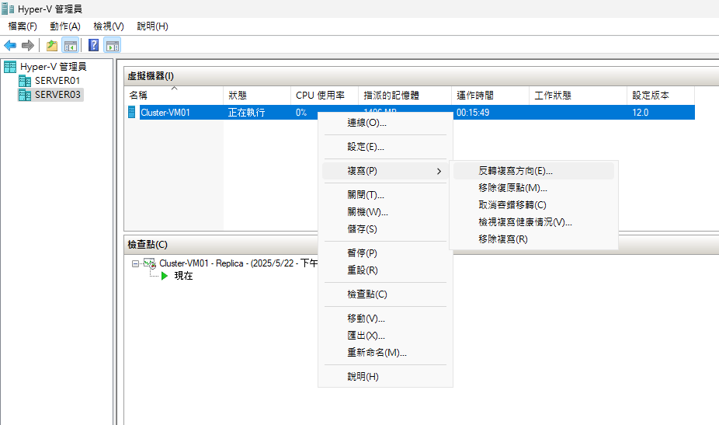Image resolution: width=719 pixels, height=425 pixels.
Task: Click 連線(O)... in the context menu
Action: [x=366, y=123]
